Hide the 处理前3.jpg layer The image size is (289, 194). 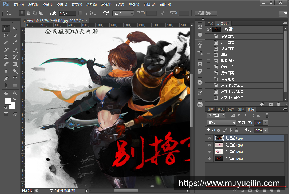209,152
